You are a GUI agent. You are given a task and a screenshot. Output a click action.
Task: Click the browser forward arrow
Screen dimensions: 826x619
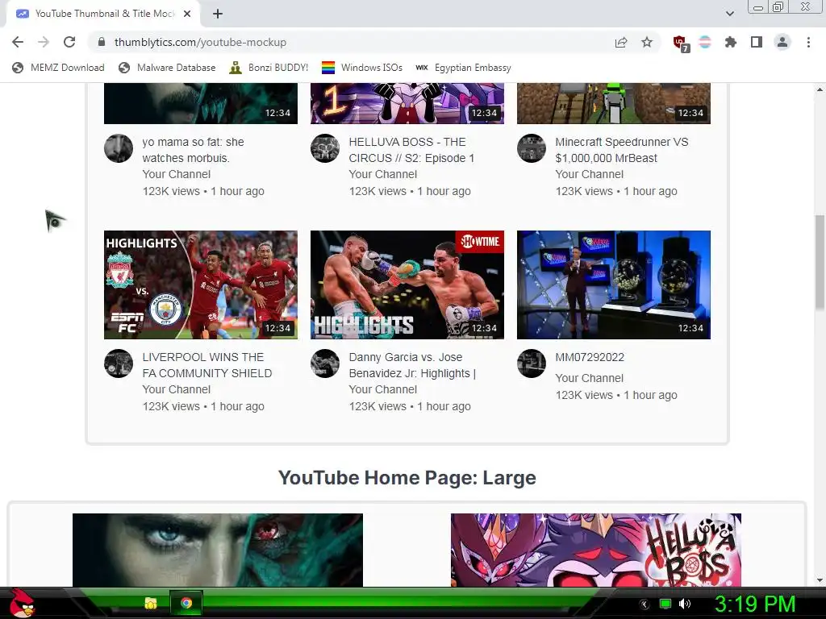pos(44,42)
